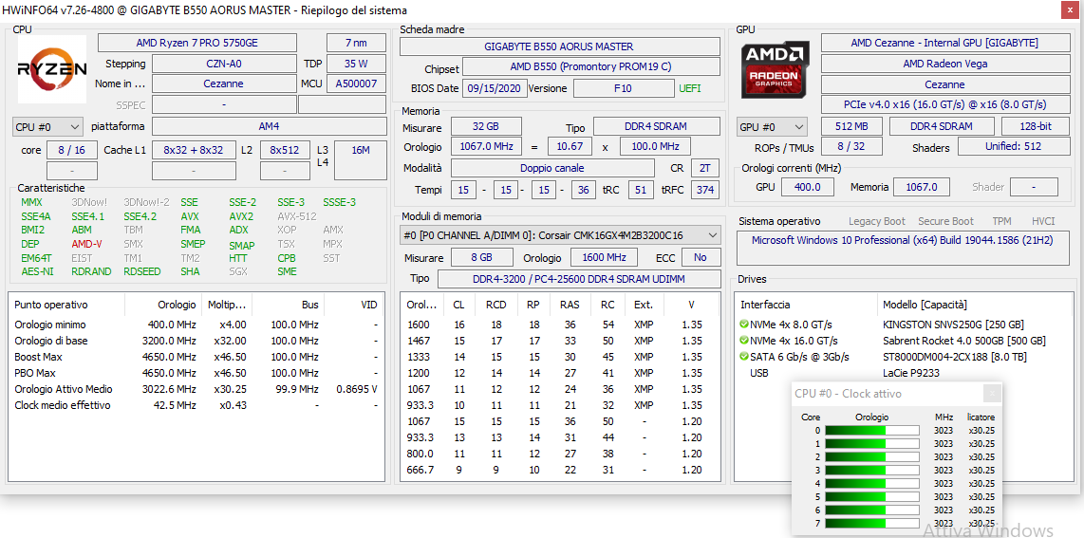Click the ECC No field
The height and width of the screenshot is (538, 1084).
tap(701, 257)
